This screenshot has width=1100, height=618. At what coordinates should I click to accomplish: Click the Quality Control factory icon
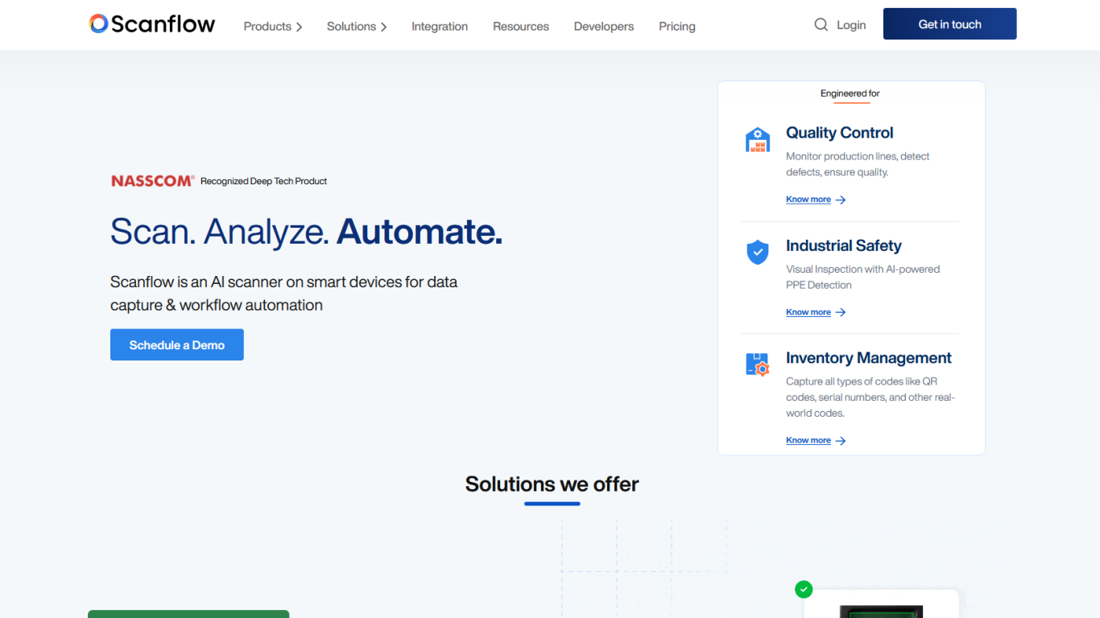pyautogui.click(x=757, y=140)
